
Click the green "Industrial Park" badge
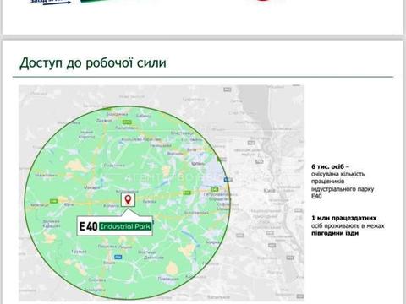pos(125,226)
